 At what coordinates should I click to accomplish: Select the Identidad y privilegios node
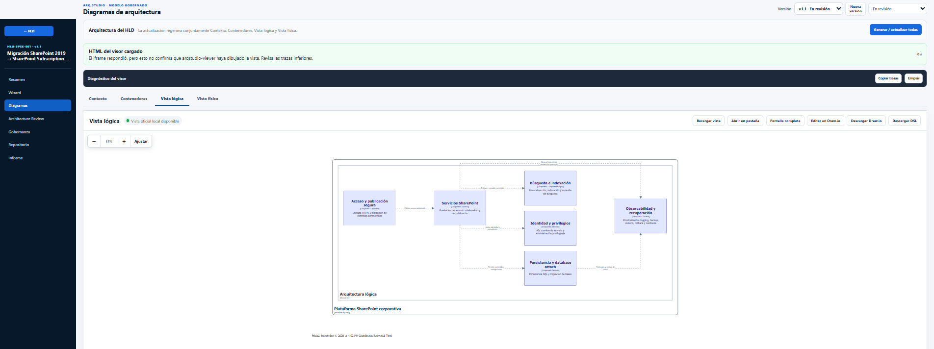point(550,228)
